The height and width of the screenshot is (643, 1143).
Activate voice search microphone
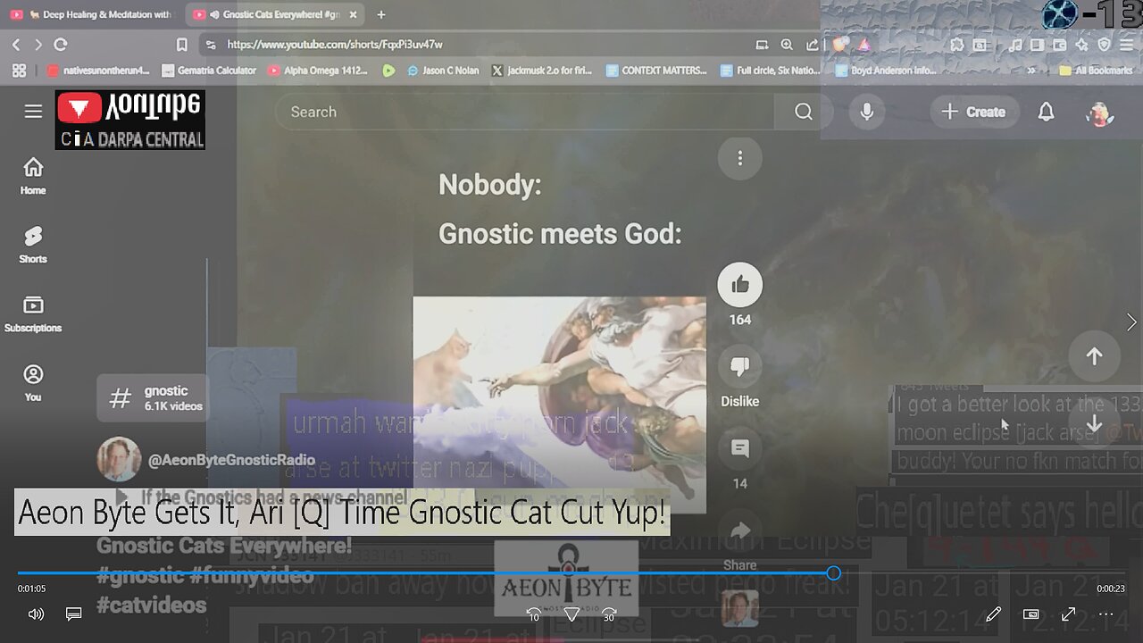(x=866, y=112)
